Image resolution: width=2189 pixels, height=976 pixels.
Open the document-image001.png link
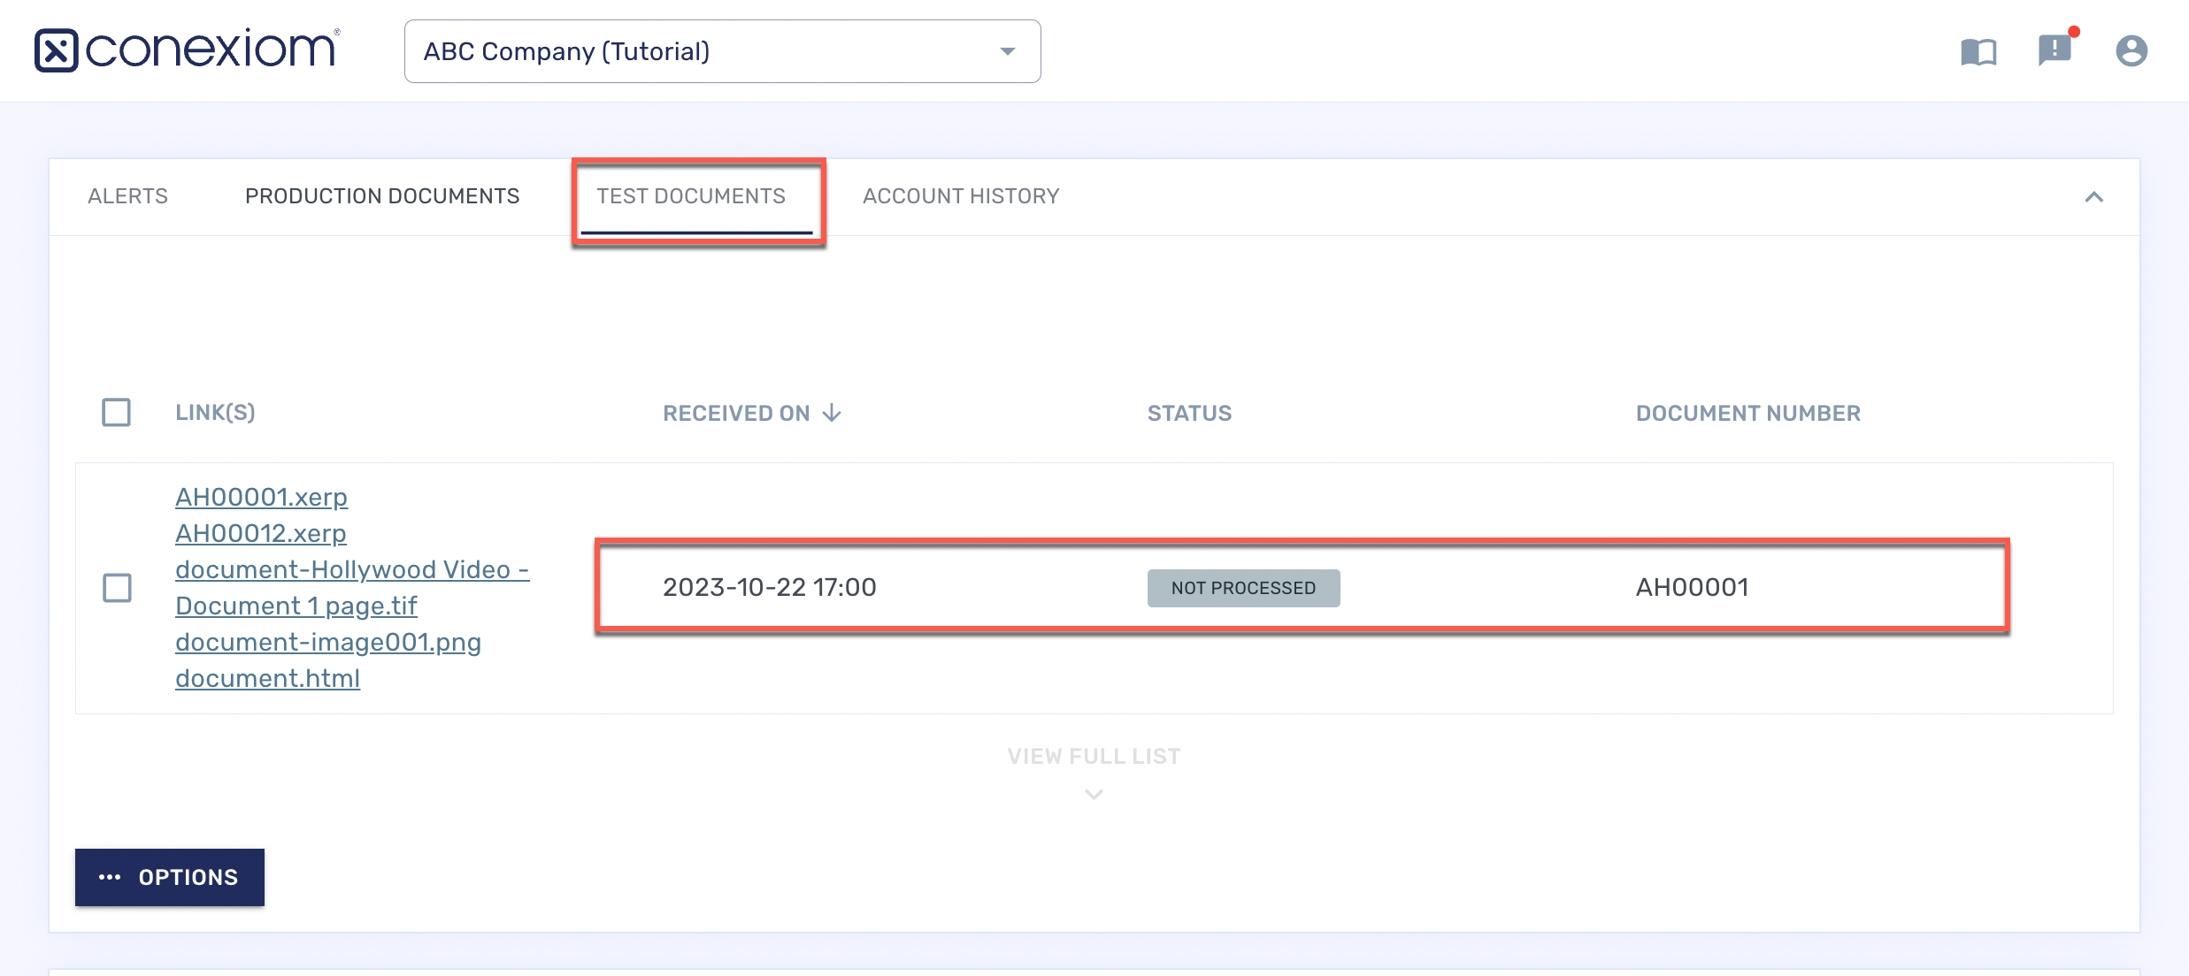(327, 642)
